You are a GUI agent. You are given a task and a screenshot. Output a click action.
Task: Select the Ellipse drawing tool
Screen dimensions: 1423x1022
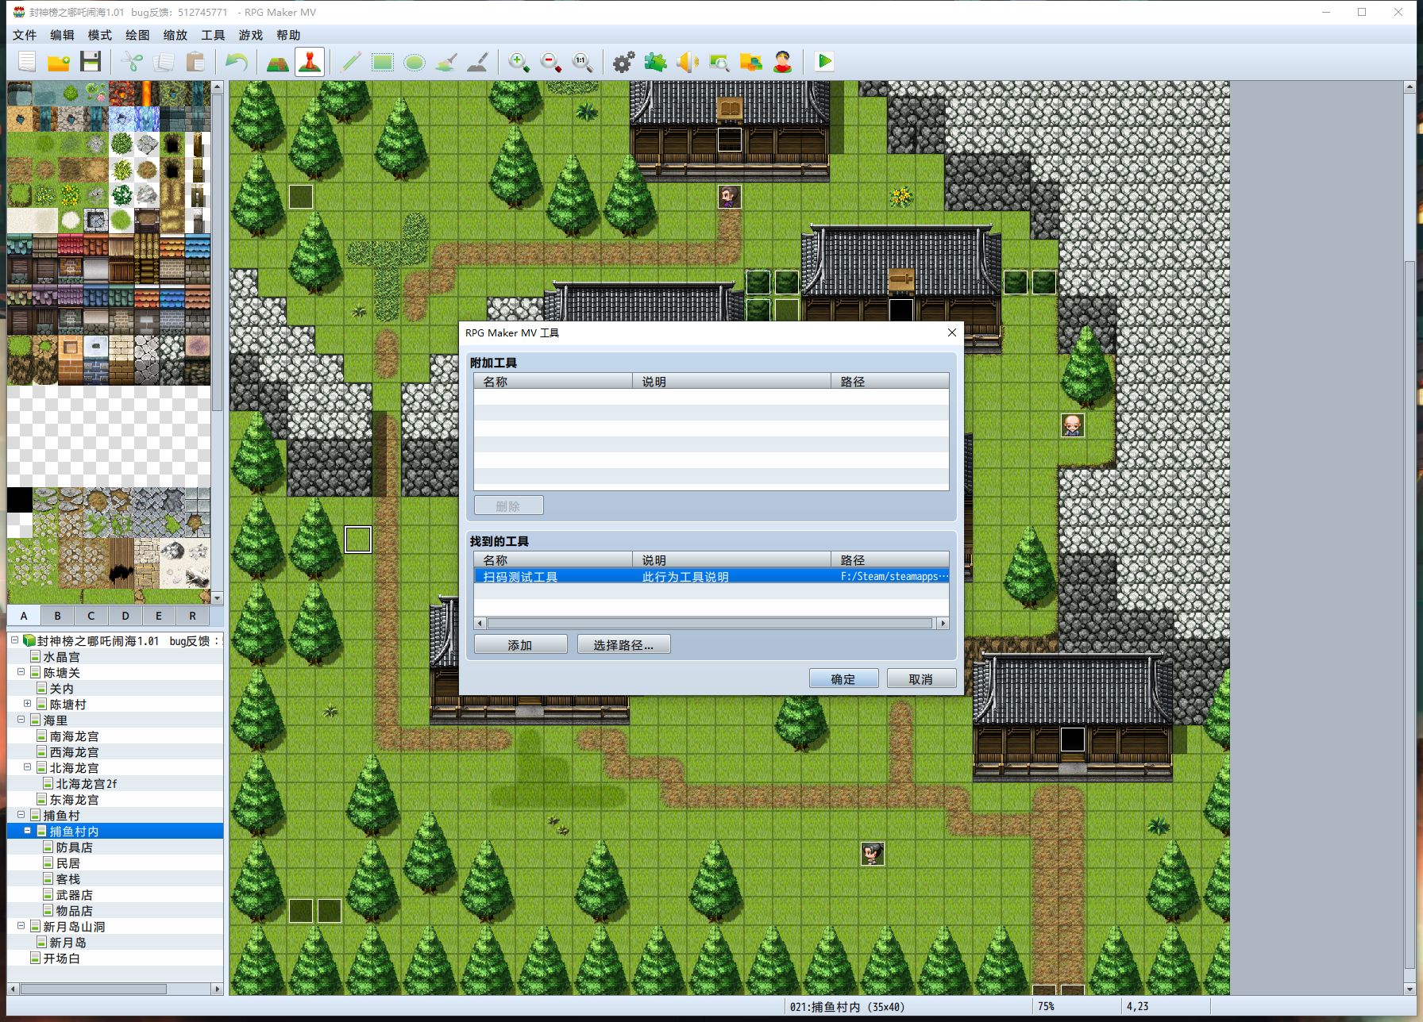pos(415,62)
